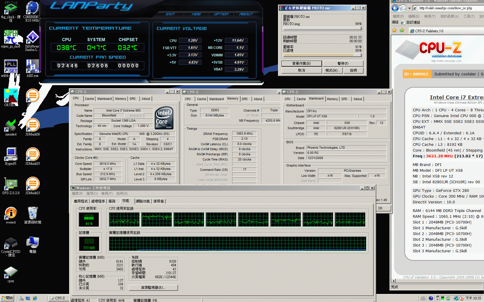Screen dimensions: 484x302
Task: Click the network connection tray icon
Action: point(456,298)
